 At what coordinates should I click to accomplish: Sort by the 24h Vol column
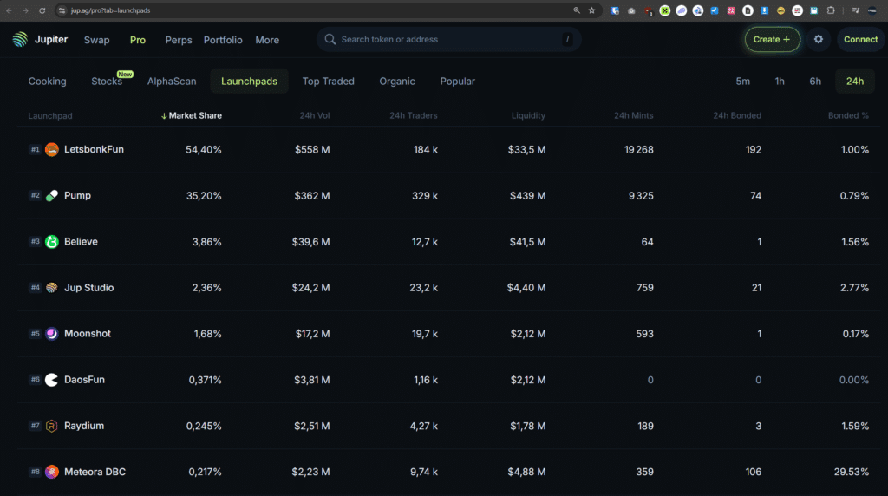click(314, 115)
